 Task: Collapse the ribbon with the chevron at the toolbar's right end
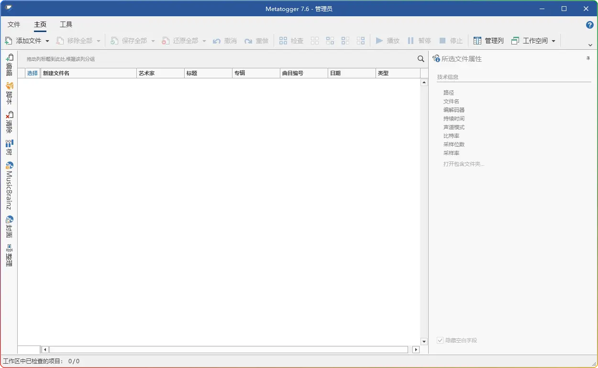pos(590,45)
